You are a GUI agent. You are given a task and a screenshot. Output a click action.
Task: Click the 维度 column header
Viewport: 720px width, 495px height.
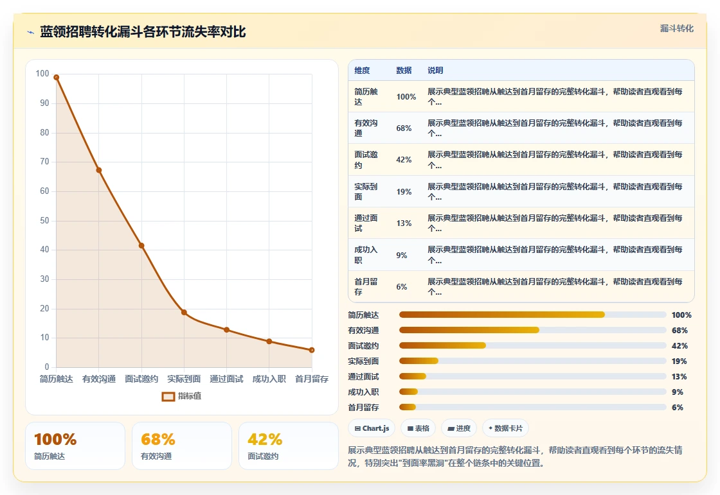point(362,70)
